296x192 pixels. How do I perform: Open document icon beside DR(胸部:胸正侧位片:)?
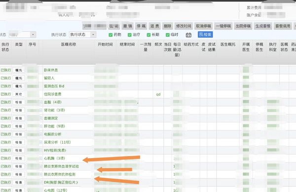(x=41, y=182)
